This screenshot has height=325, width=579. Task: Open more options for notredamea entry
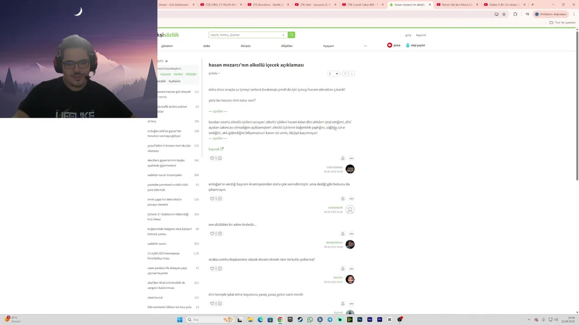click(351, 158)
